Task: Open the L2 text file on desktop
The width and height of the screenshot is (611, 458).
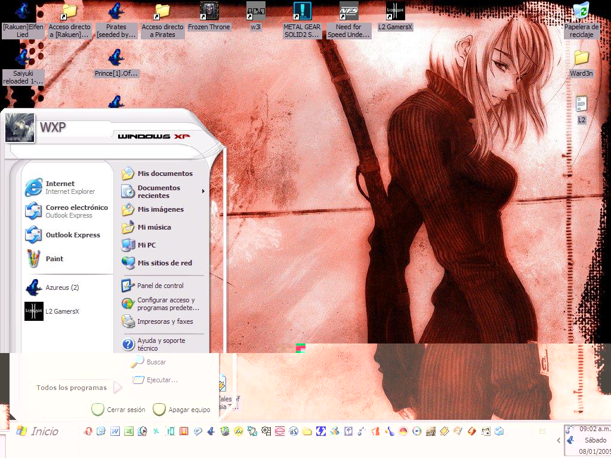Action: coord(581,110)
